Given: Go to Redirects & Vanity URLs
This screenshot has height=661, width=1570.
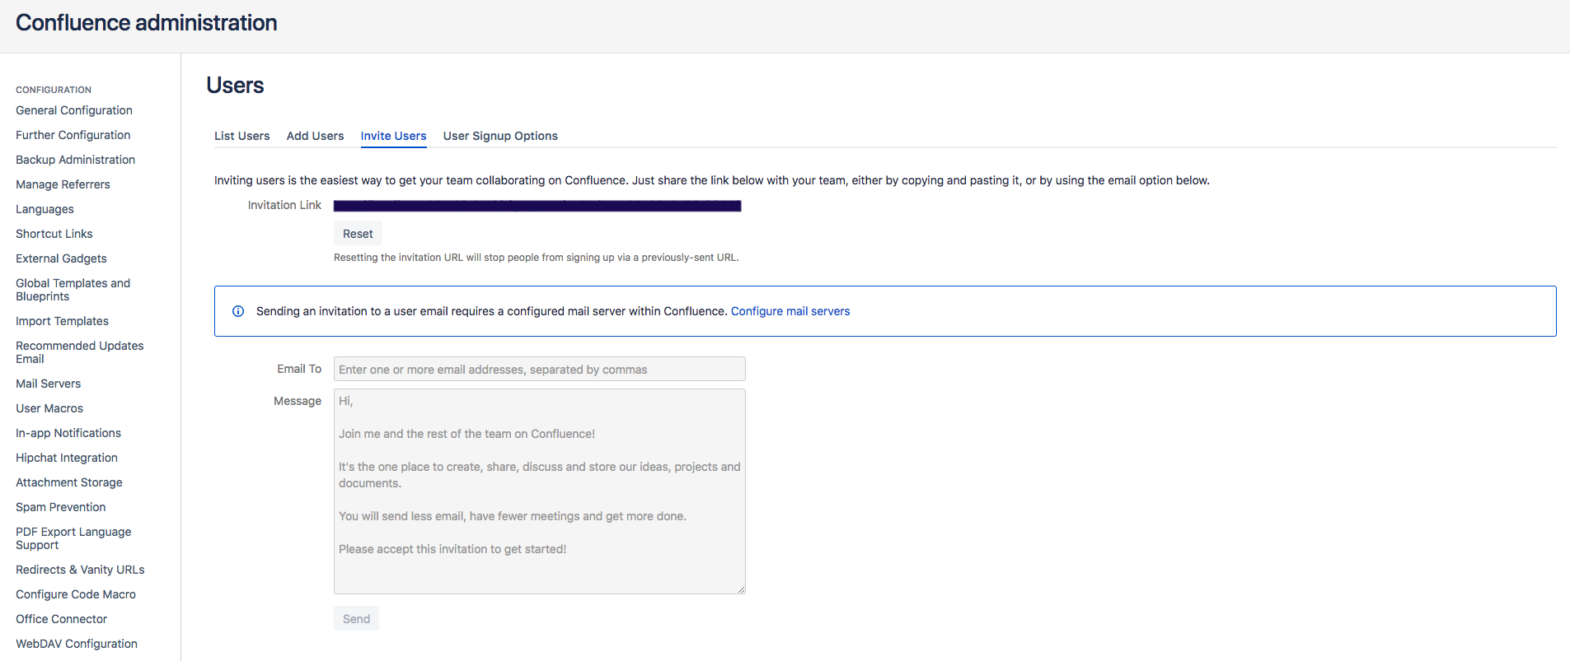Looking at the screenshot, I should (x=80, y=570).
